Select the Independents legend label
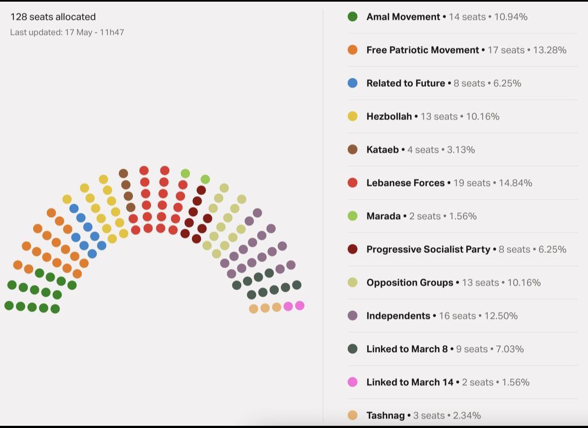This screenshot has height=428, width=588. pos(398,316)
